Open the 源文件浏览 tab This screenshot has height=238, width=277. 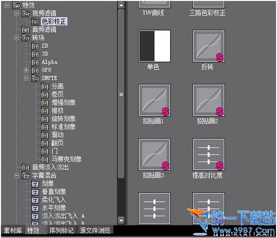point(95,230)
